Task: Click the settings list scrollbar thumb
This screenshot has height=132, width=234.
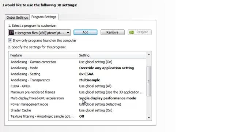Action: 149,81
